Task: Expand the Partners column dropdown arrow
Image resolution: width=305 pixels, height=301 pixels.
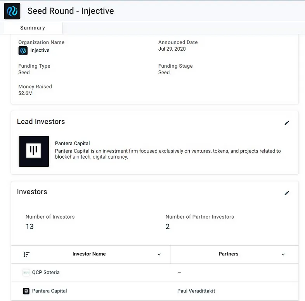Action: 283,254
